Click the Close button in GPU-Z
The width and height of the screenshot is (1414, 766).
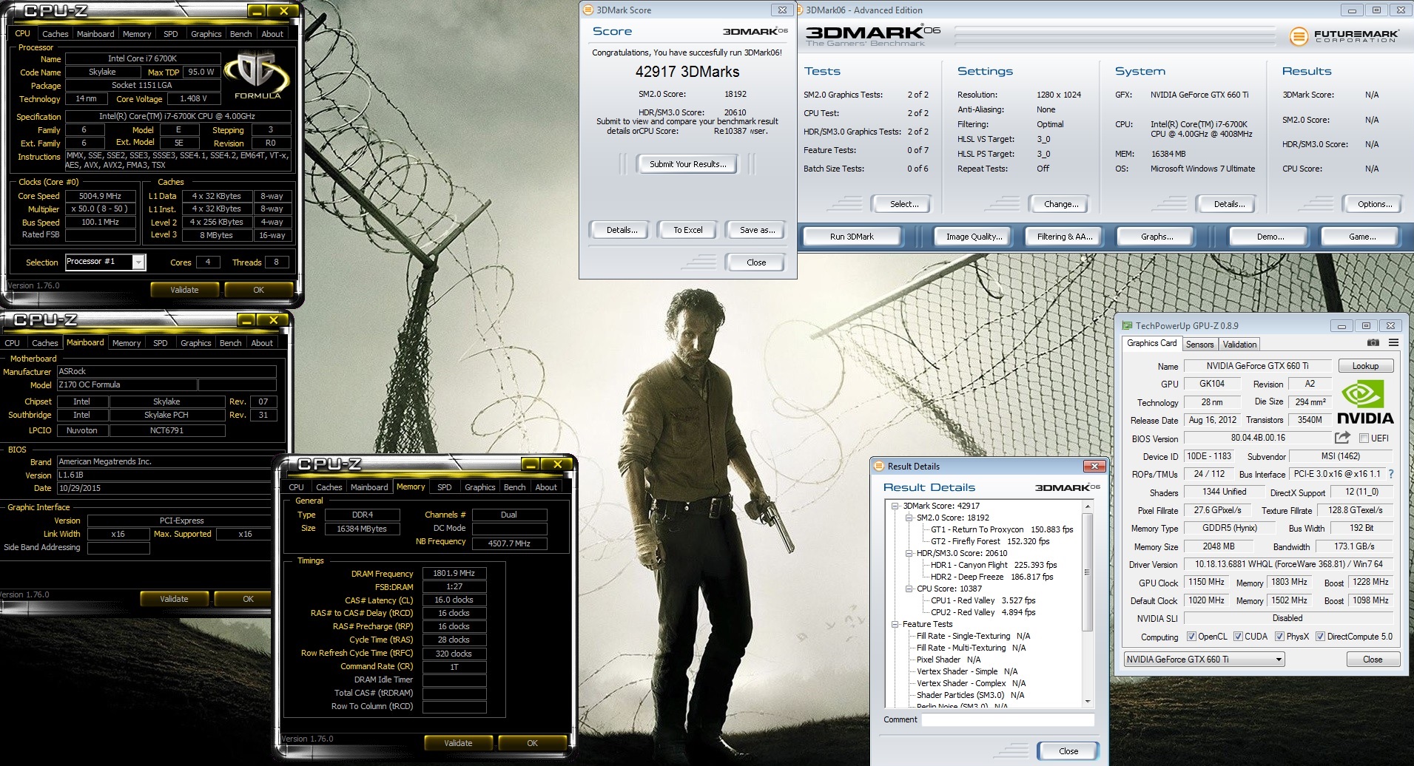[x=1373, y=660]
